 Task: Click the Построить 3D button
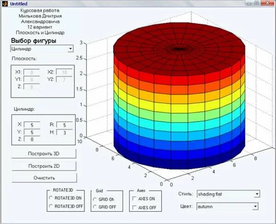click(x=44, y=154)
